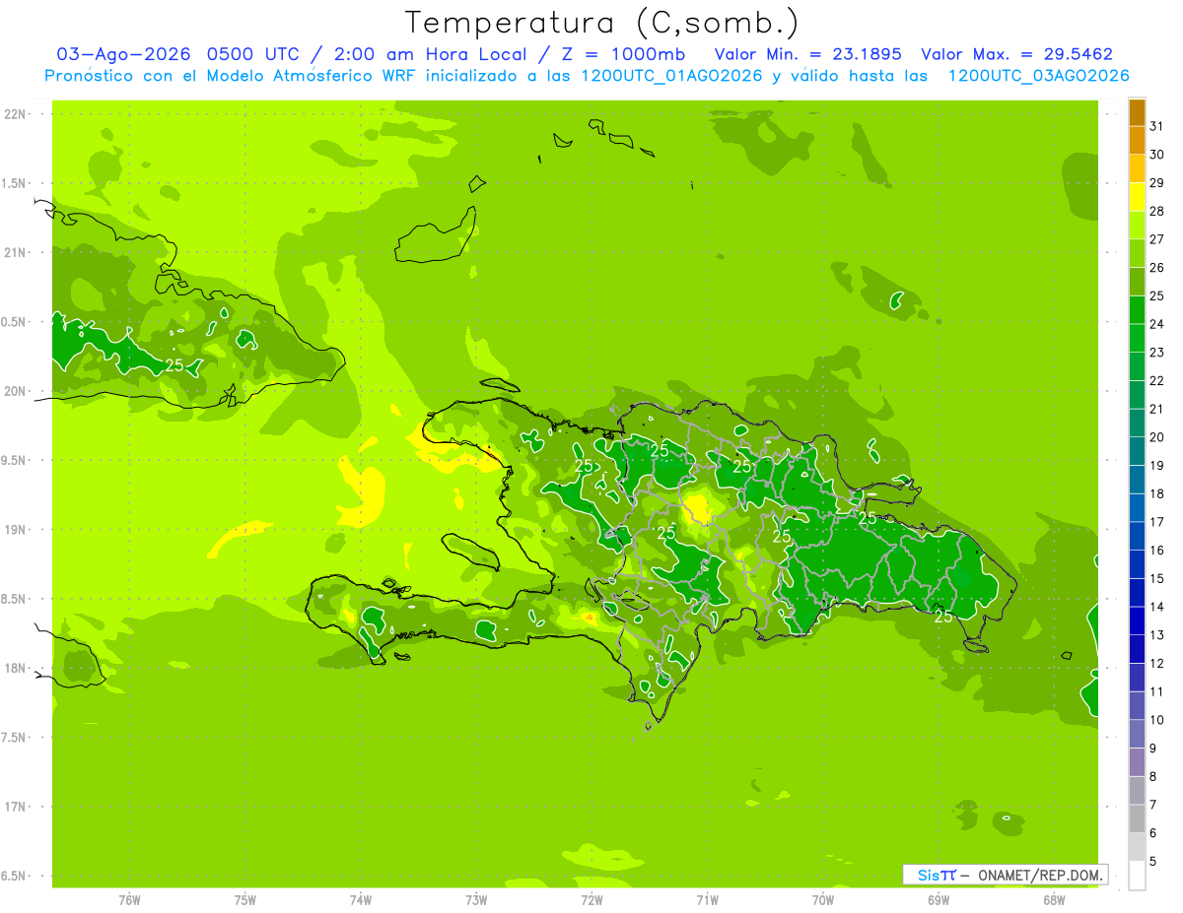Image resolution: width=1183 pixels, height=913 pixels.
Task: Click the 72W longitude label
Action: click(591, 900)
